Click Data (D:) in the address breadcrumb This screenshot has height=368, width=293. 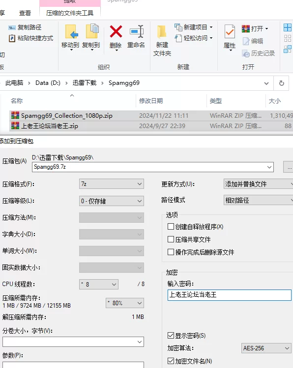click(x=48, y=83)
